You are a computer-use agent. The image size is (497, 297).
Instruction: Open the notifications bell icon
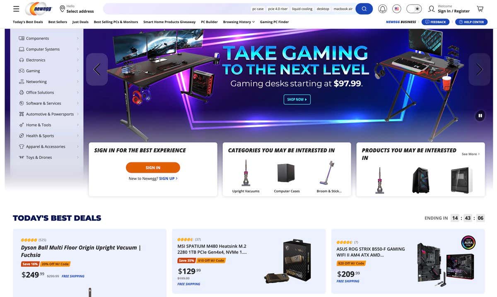[383, 9]
